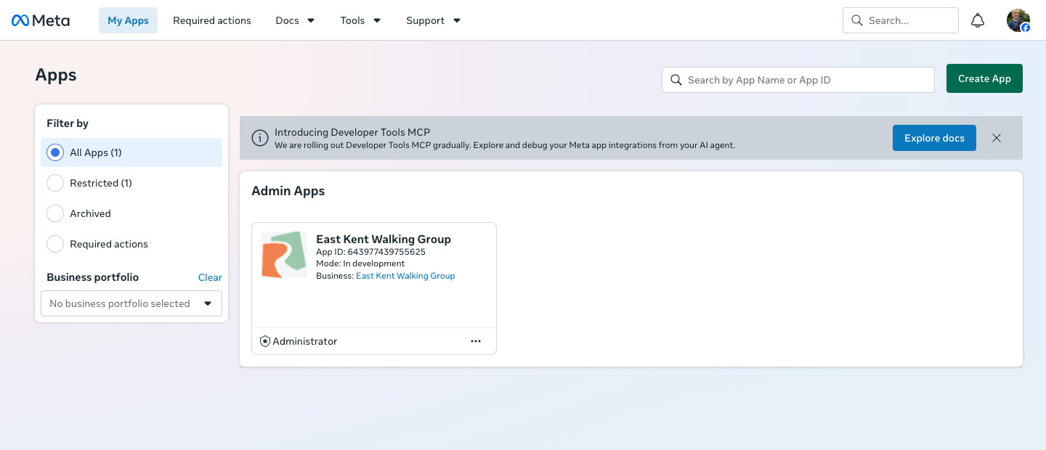Choose the Required actions filter option

[131, 244]
